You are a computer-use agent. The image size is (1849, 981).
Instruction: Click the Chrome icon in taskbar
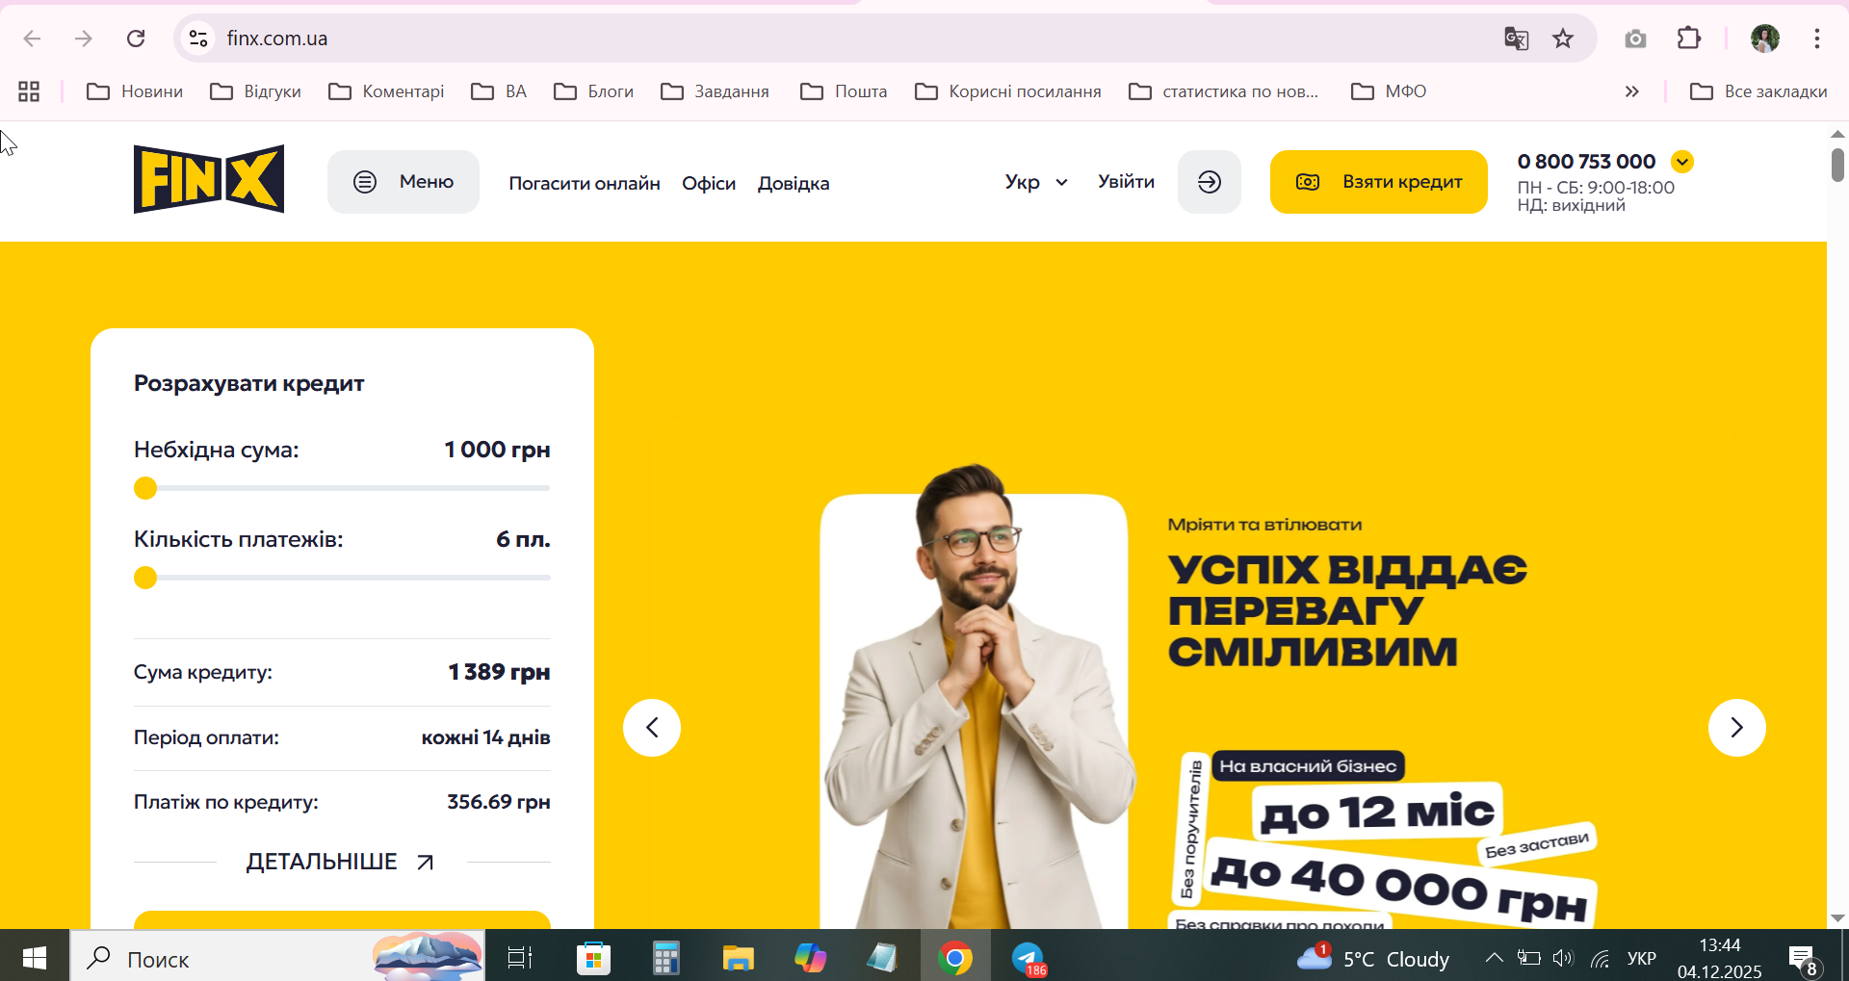coord(955,958)
